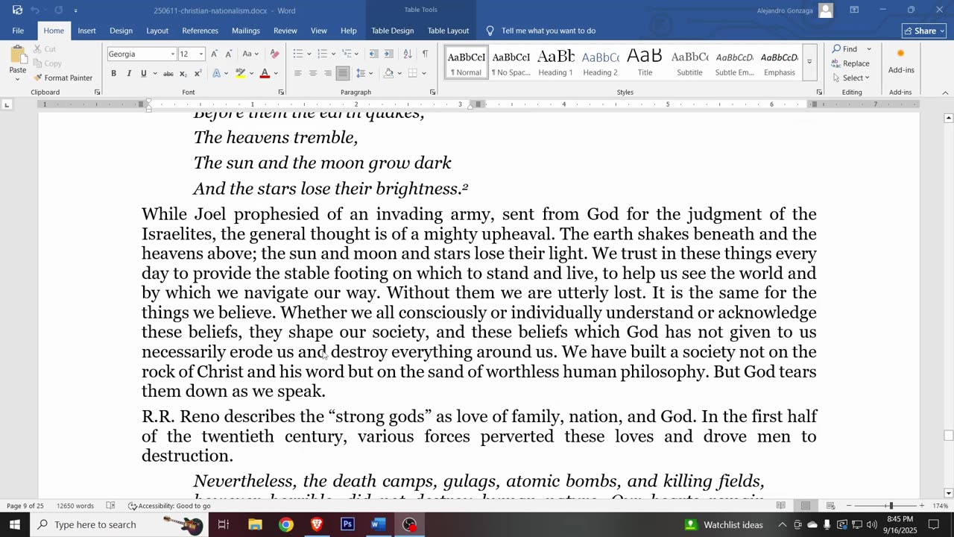Toggle Justify alignment
Image resolution: width=954 pixels, height=537 pixels.
tap(342, 73)
